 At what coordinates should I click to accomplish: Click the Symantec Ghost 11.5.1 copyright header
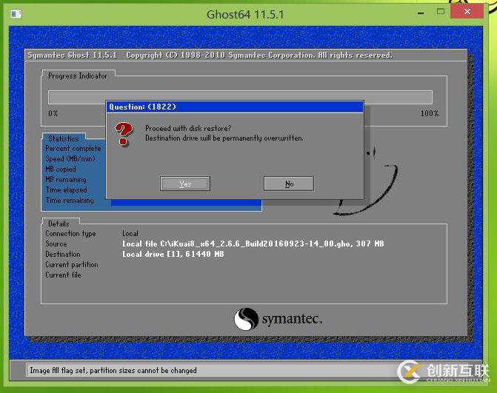210,55
